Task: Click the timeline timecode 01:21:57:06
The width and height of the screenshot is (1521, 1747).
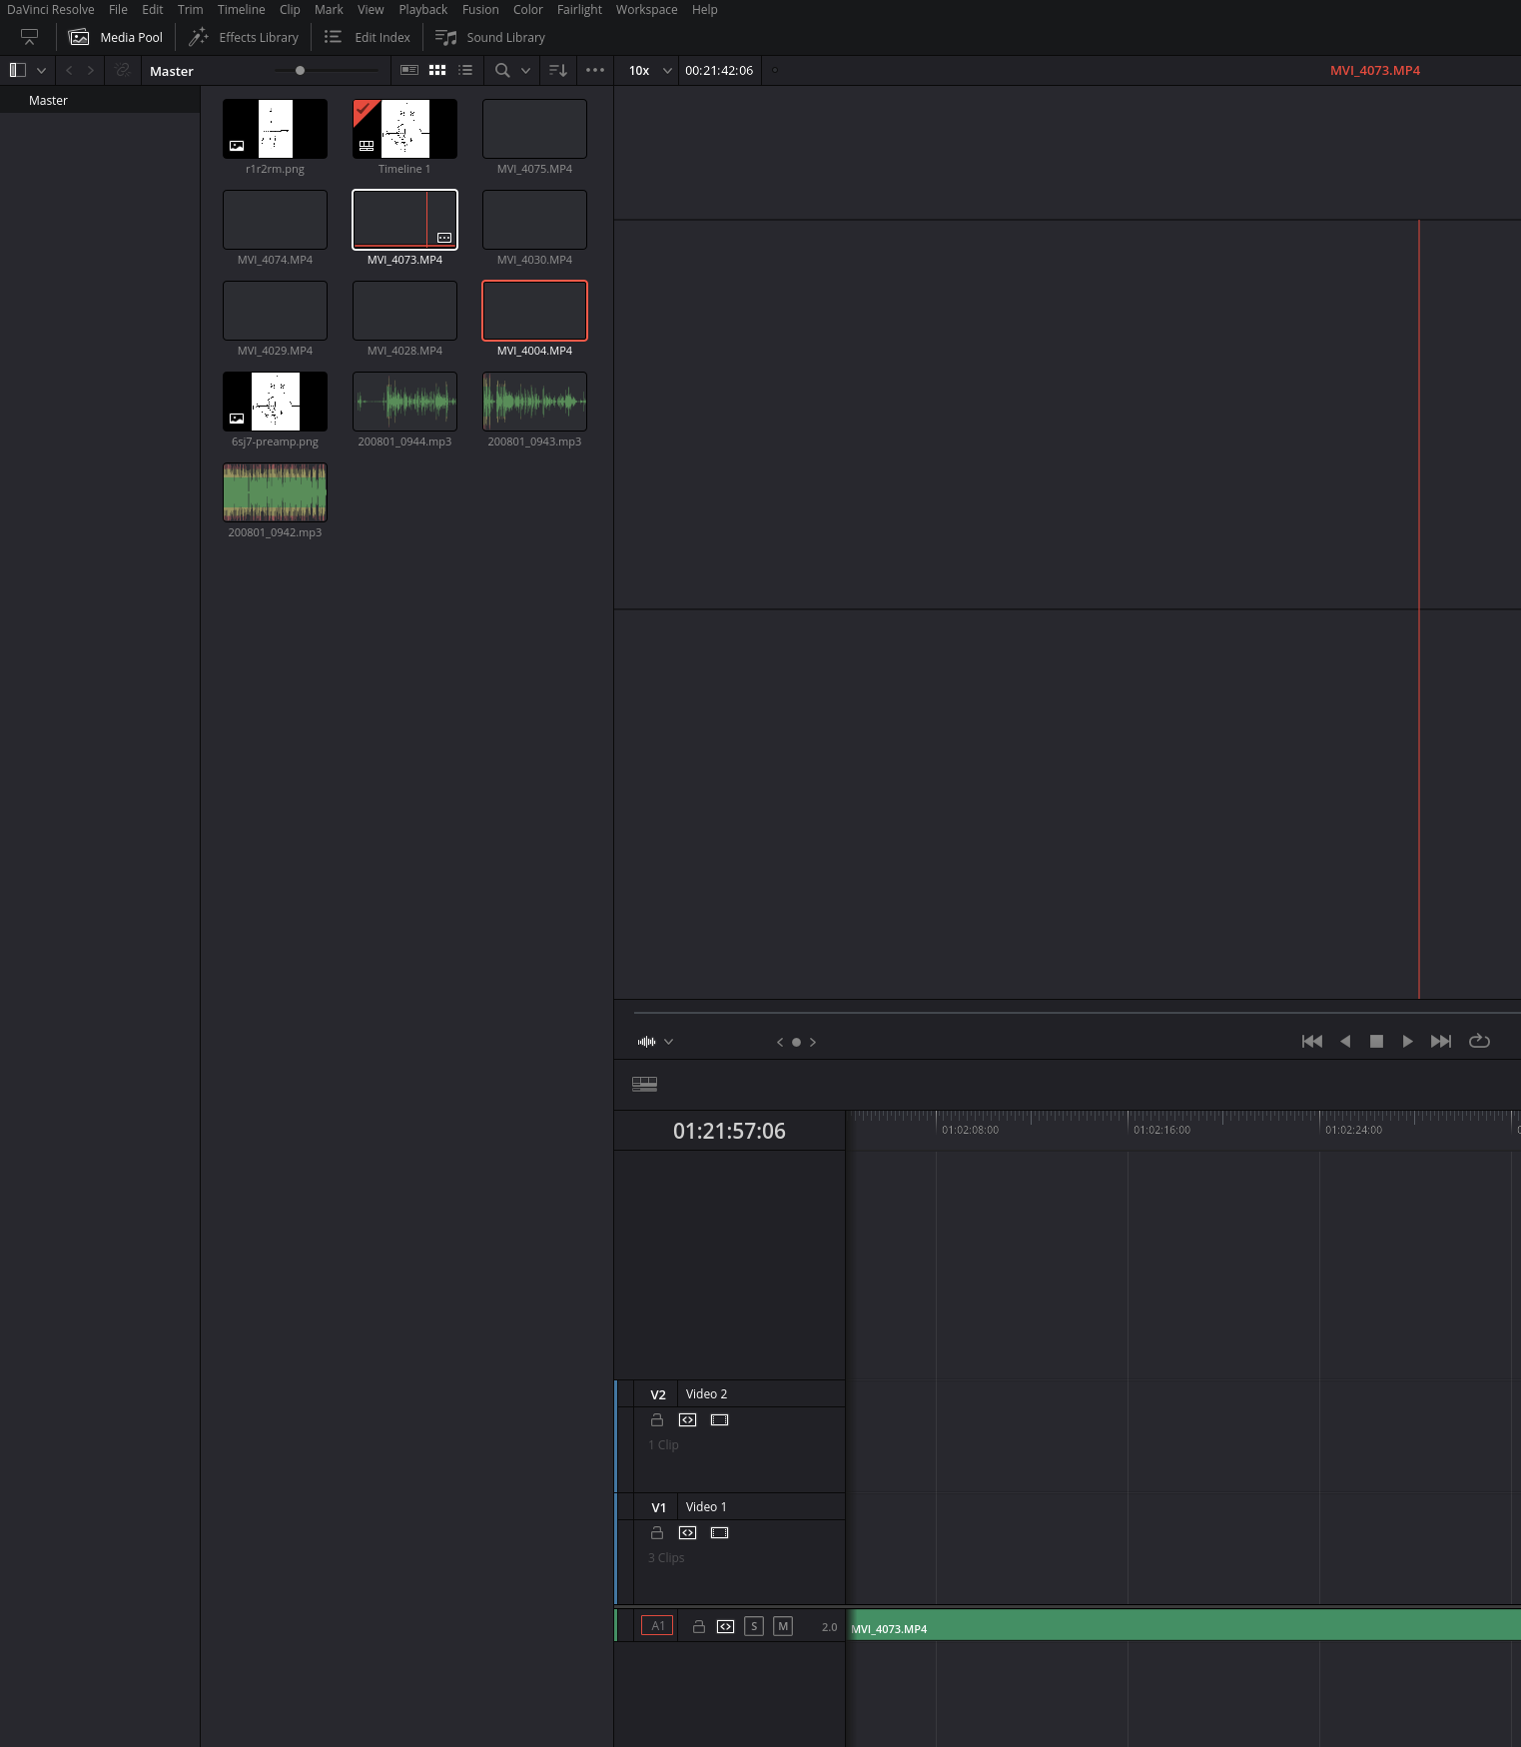Action: click(x=729, y=1131)
